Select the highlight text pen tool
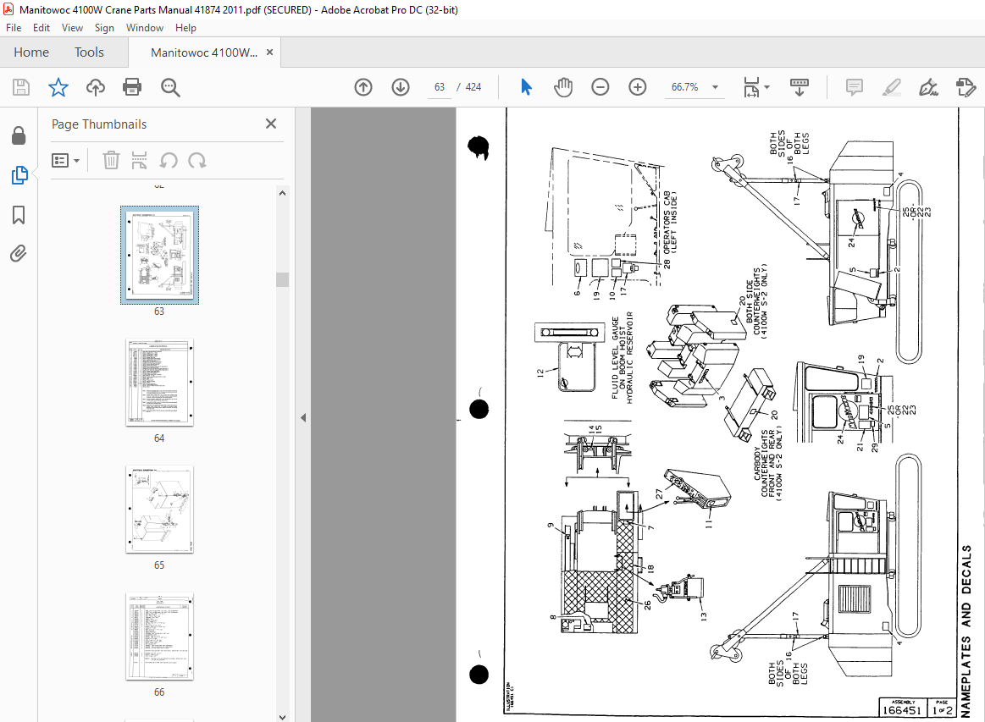985x722 pixels. coord(891,87)
